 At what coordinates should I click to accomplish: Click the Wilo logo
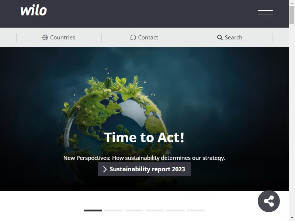tap(34, 11)
